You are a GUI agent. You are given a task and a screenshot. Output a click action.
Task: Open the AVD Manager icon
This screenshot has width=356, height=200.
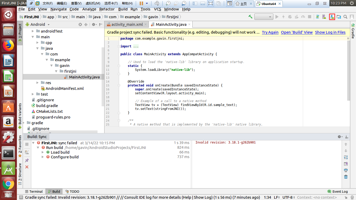324,17
